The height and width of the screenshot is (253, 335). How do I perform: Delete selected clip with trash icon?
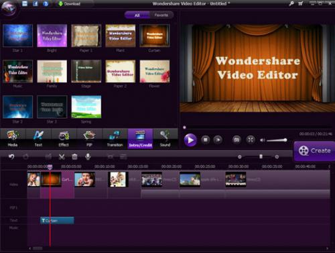pyautogui.click(x=74, y=156)
